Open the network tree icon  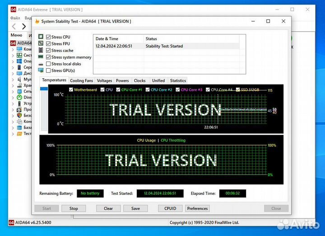(x=19, y=91)
